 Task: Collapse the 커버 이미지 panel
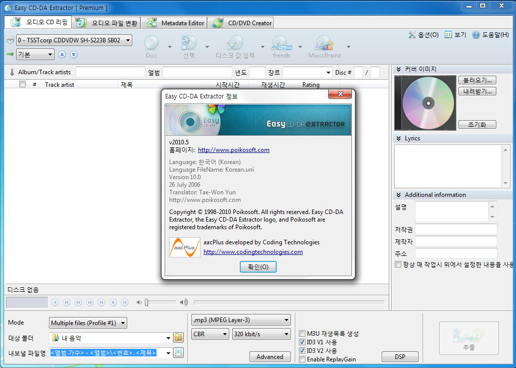coord(398,69)
